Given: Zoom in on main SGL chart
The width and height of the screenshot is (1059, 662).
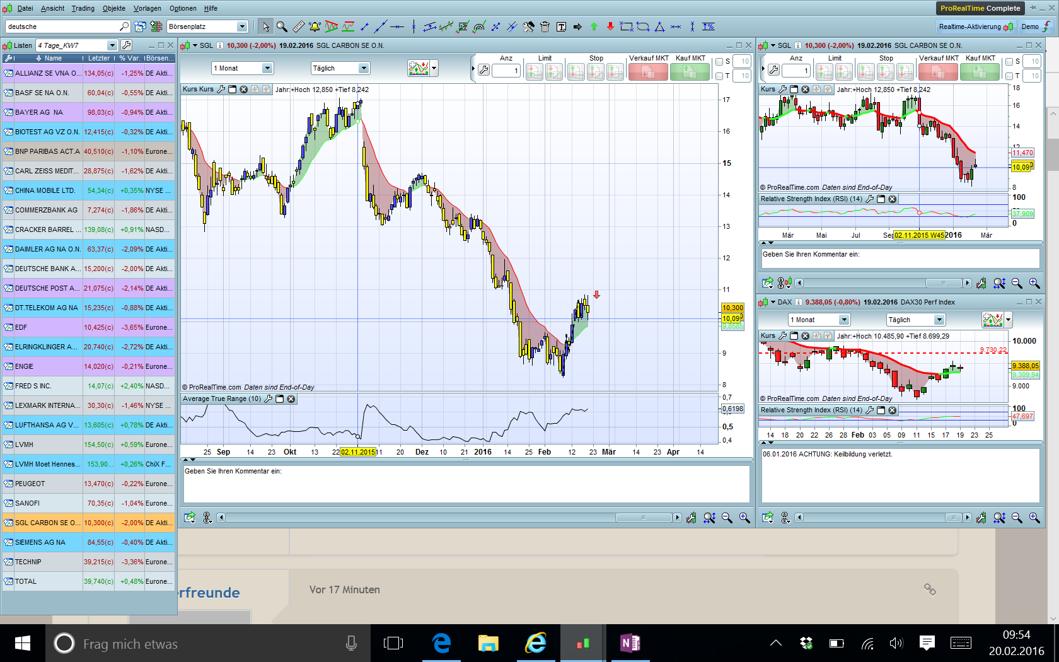Looking at the screenshot, I should (744, 518).
